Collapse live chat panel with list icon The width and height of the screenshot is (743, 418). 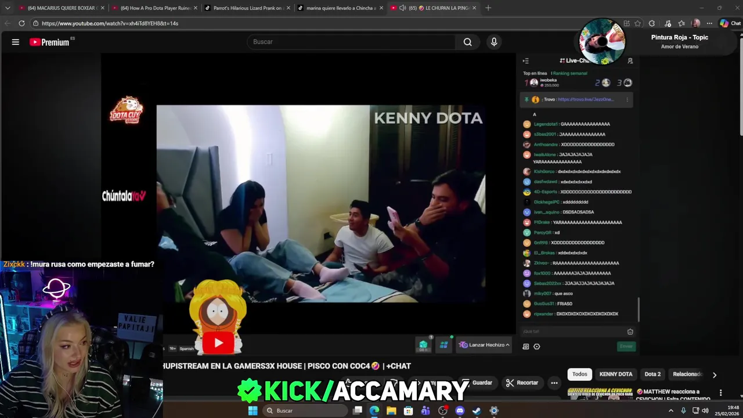pyautogui.click(x=525, y=60)
